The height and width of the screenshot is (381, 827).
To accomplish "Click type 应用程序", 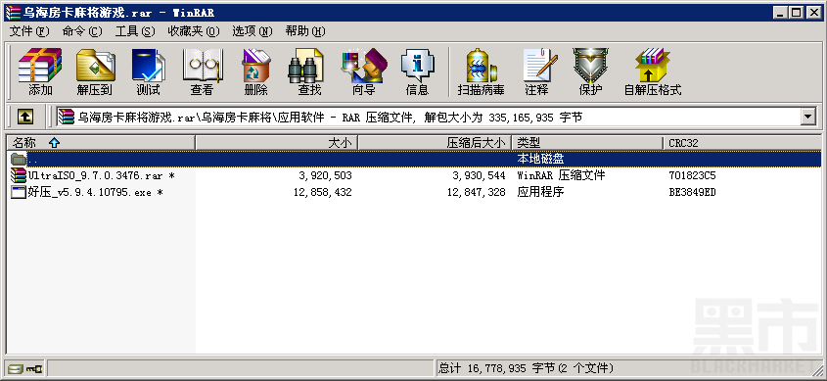I will click(x=540, y=193).
